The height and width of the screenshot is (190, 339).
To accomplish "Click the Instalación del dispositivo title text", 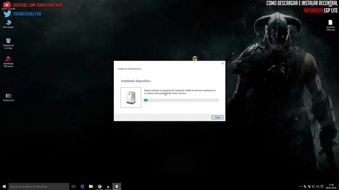I will [x=129, y=69].
